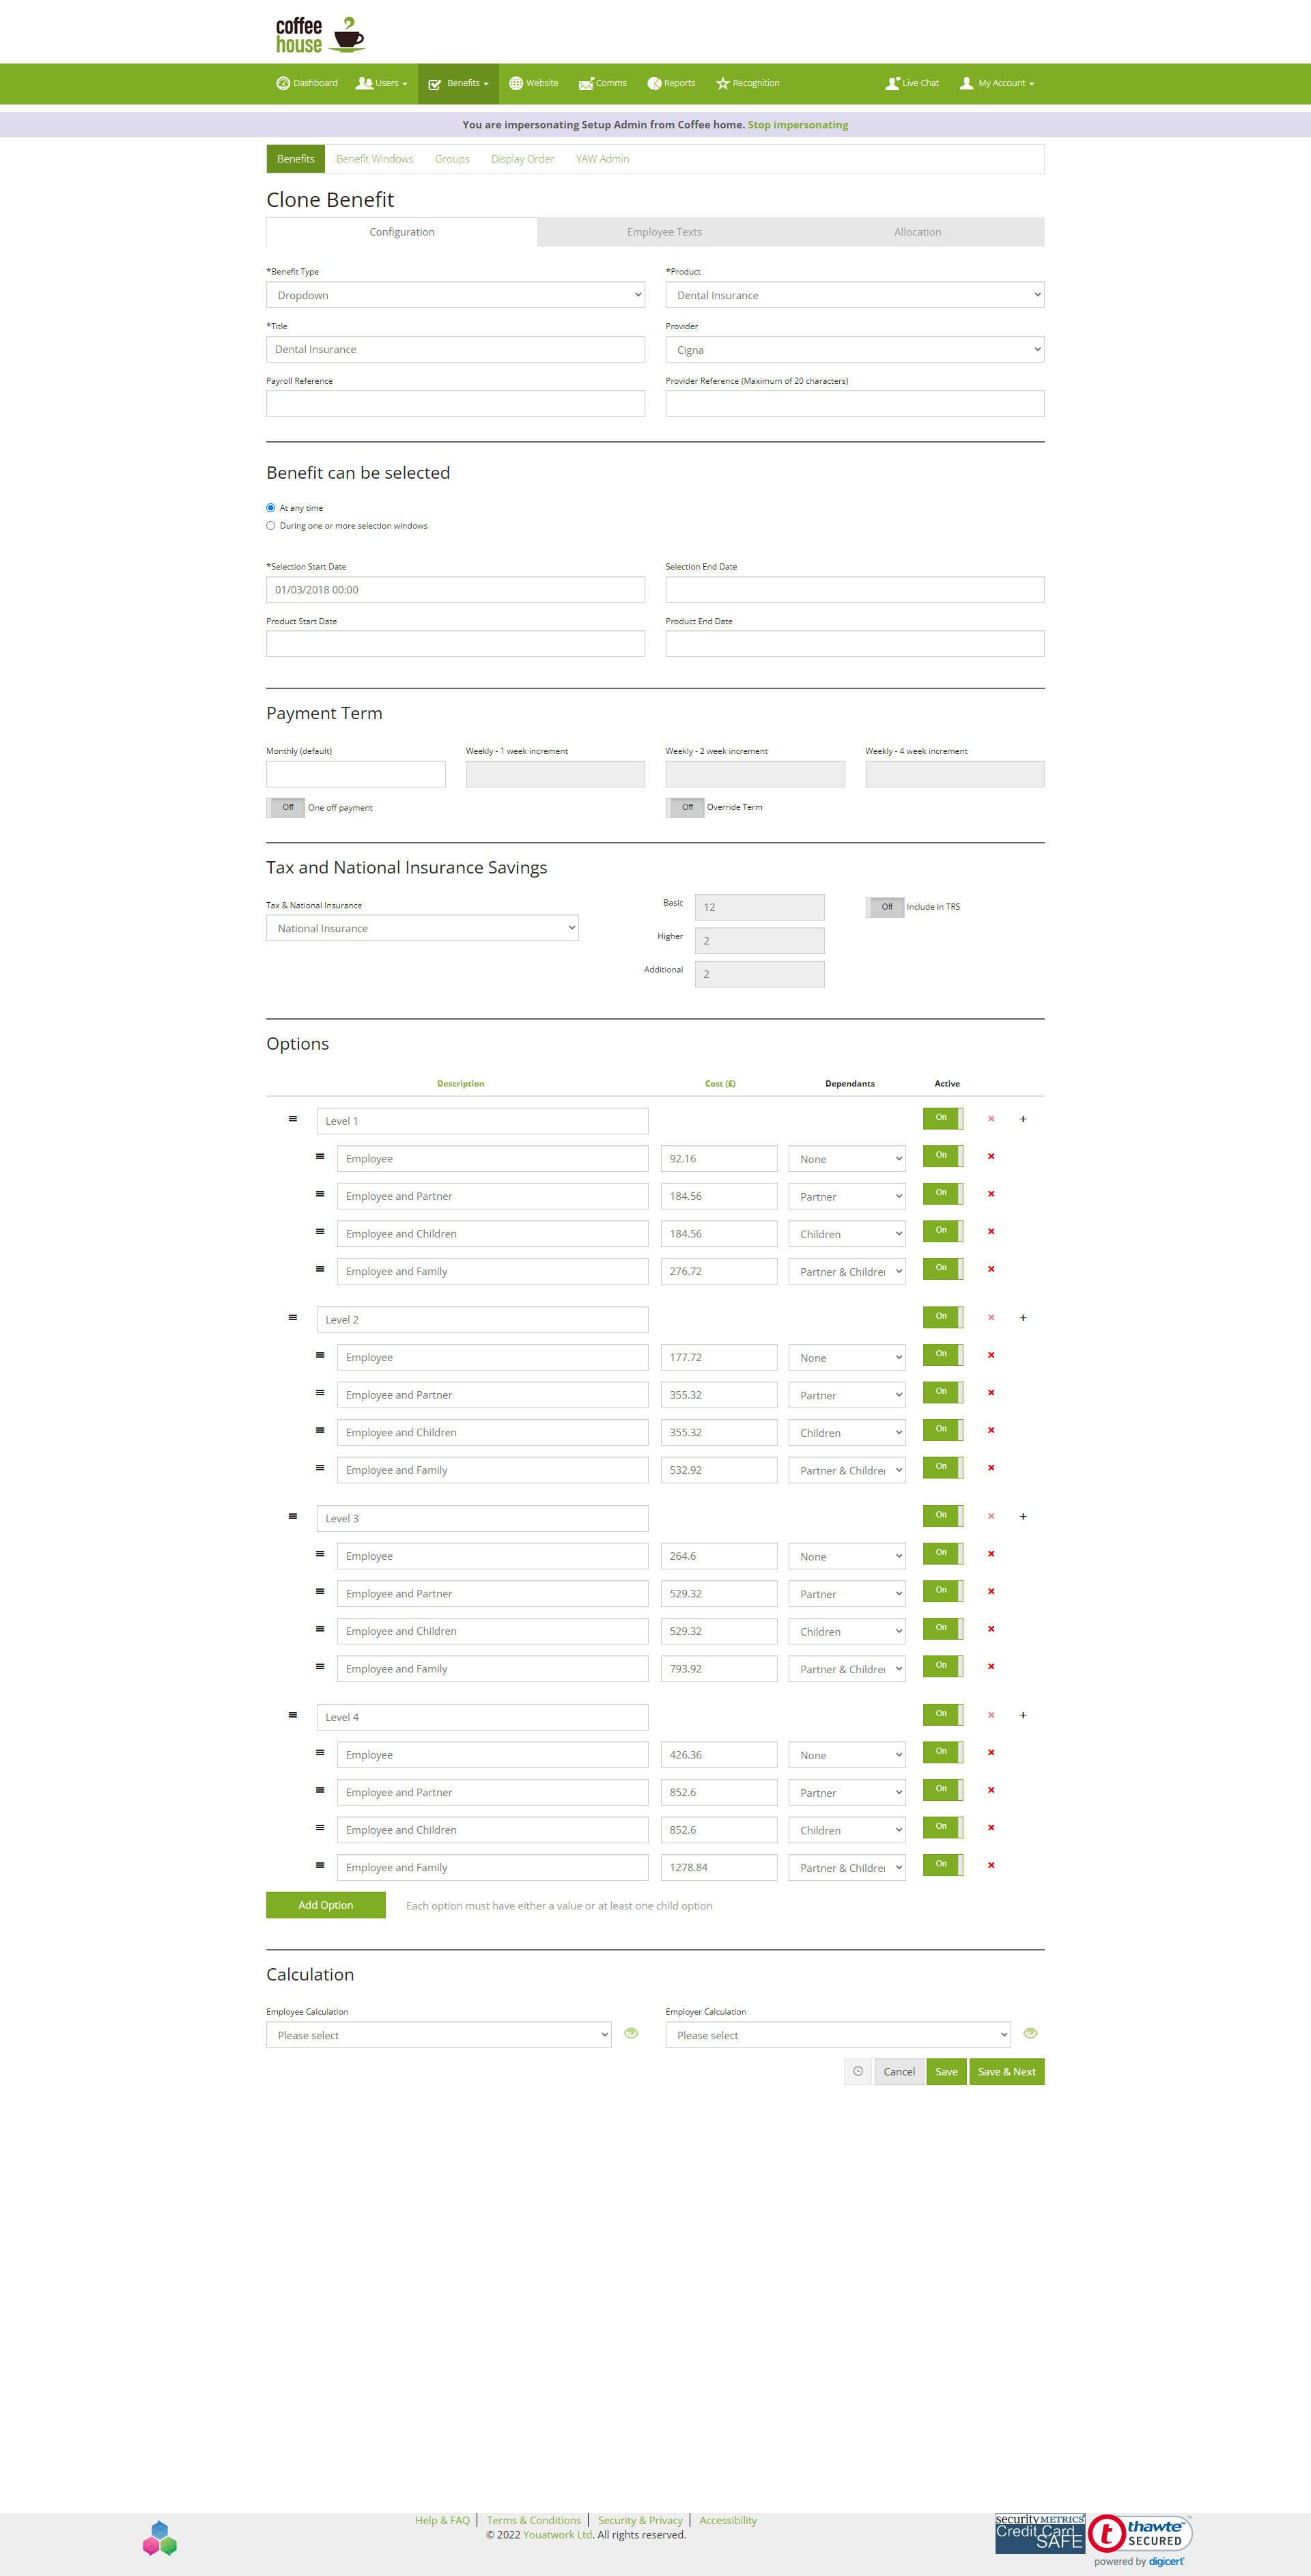Expand the Provider dropdown showing Cigna
The width and height of the screenshot is (1311, 2576).
855,349
